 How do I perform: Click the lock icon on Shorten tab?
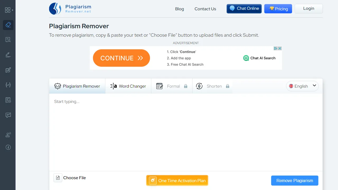[228, 86]
